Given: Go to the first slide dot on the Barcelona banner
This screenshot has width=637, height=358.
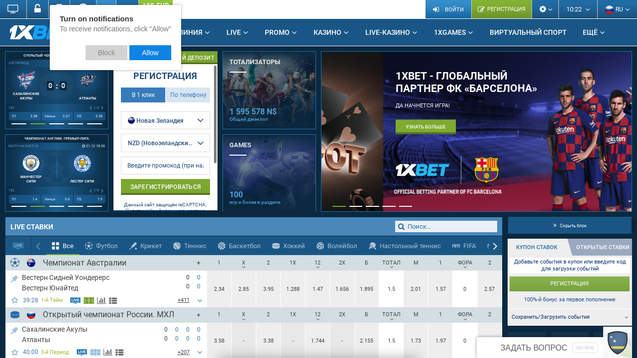Looking at the screenshot, I should click(339, 206).
